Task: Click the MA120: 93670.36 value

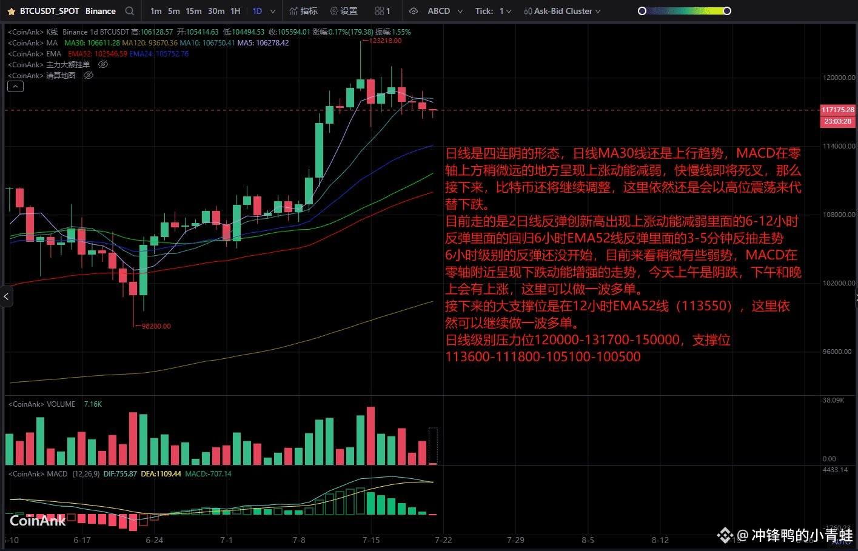Action: [x=150, y=42]
